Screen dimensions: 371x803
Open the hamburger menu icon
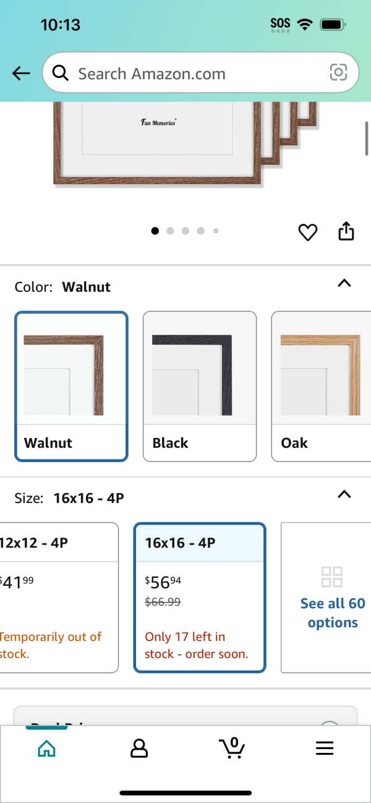pos(325,749)
